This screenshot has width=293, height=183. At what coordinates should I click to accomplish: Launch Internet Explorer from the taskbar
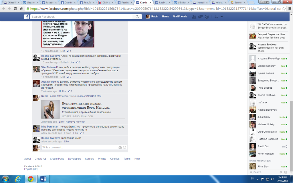click(x=18, y=179)
